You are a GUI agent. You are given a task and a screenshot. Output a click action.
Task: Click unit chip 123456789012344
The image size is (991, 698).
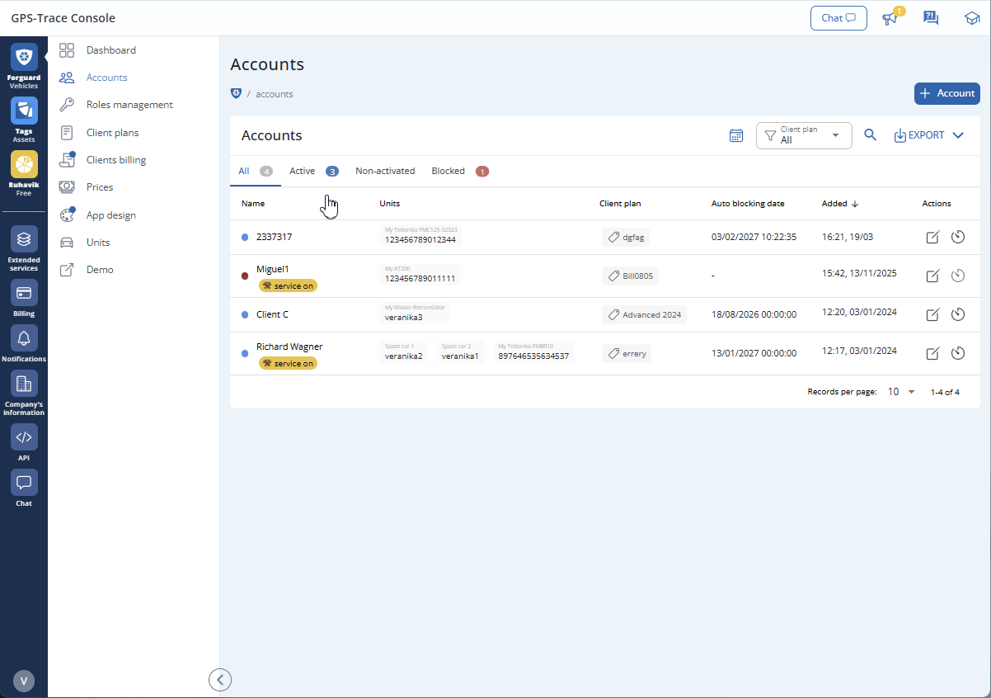(420, 236)
